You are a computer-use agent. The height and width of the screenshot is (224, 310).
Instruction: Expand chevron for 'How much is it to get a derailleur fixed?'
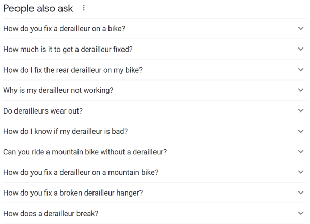301,49
